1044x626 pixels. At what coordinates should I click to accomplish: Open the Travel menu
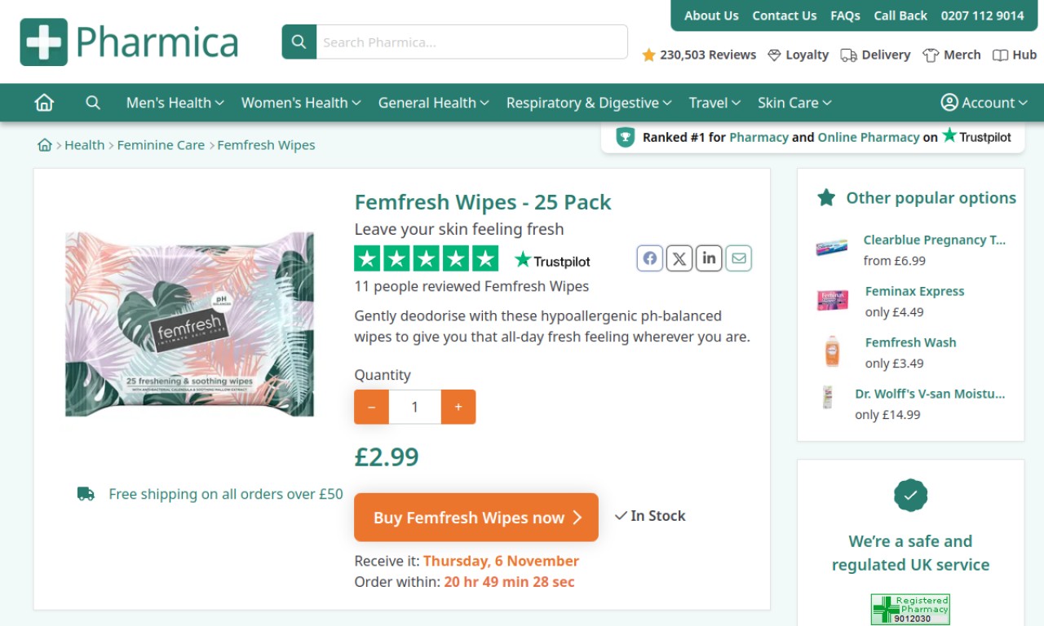point(714,103)
